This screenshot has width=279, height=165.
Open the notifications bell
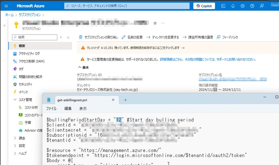tap(233, 6)
